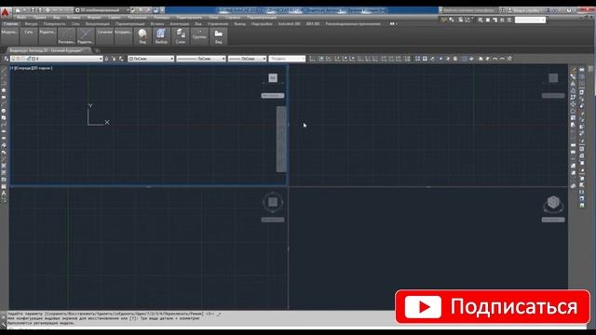
Task: Open the Слои ribbon panel icon
Action: click(x=181, y=36)
